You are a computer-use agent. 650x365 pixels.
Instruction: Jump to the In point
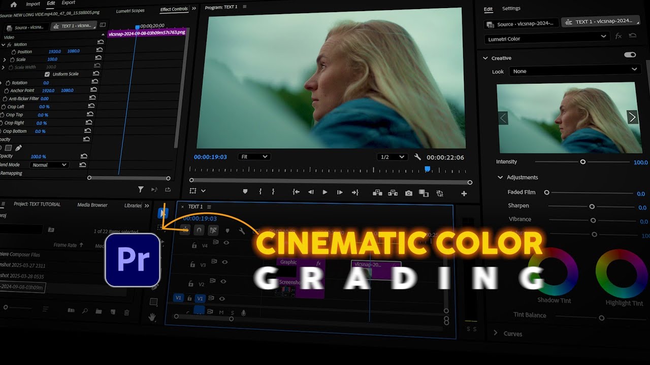pos(296,193)
